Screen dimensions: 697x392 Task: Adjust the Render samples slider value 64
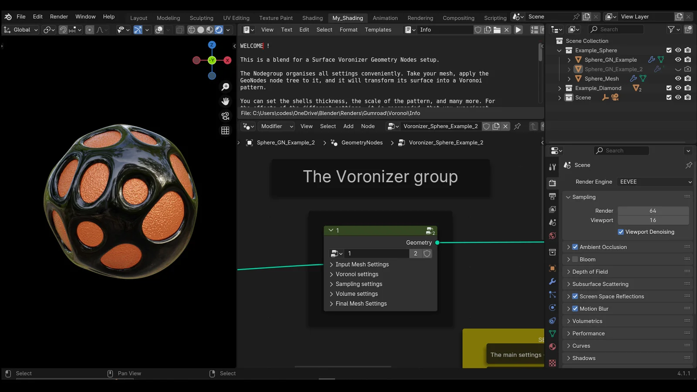click(653, 210)
